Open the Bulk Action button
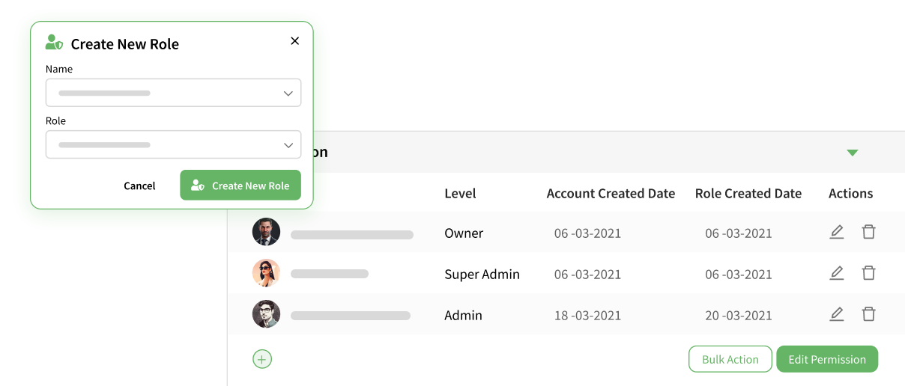Image resolution: width=905 pixels, height=386 pixels. (x=730, y=359)
